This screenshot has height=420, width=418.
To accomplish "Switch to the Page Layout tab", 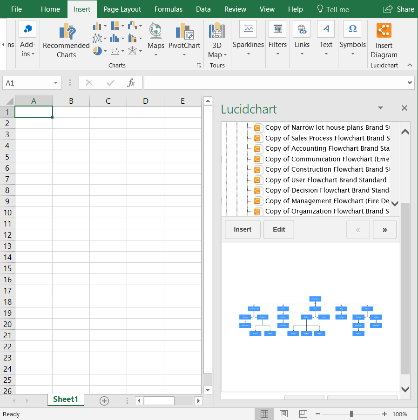I will click(x=122, y=9).
